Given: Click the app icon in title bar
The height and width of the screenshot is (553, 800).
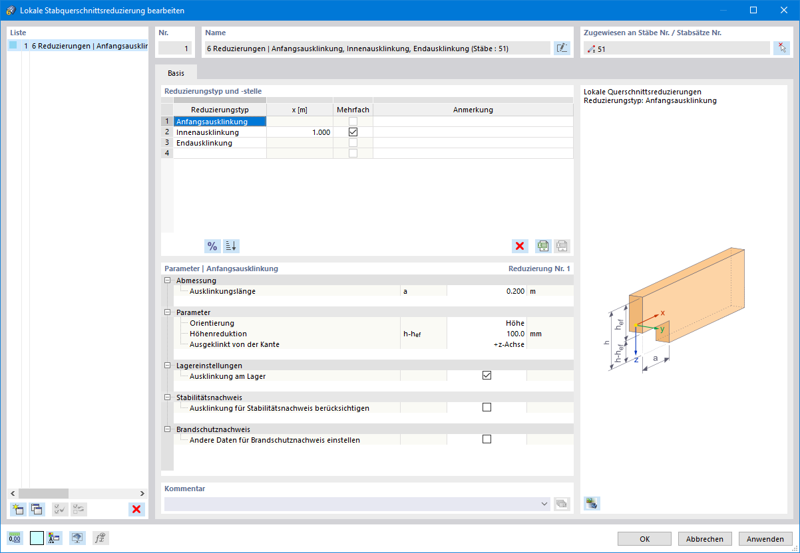Looking at the screenshot, I should (x=10, y=10).
